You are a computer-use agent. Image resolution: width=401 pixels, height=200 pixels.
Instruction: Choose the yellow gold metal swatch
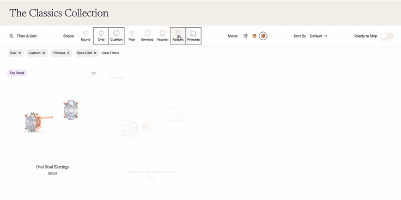pos(254,36)
